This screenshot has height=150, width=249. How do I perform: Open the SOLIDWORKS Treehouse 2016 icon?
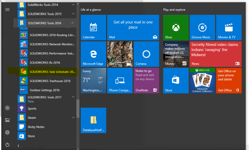[x=24, y=81]
